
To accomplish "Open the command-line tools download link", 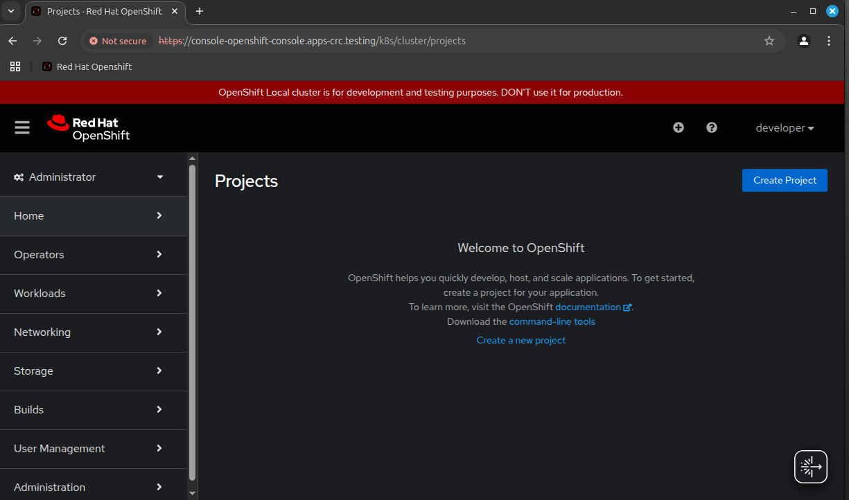I will pyautogui.click(x=552, y=321).
